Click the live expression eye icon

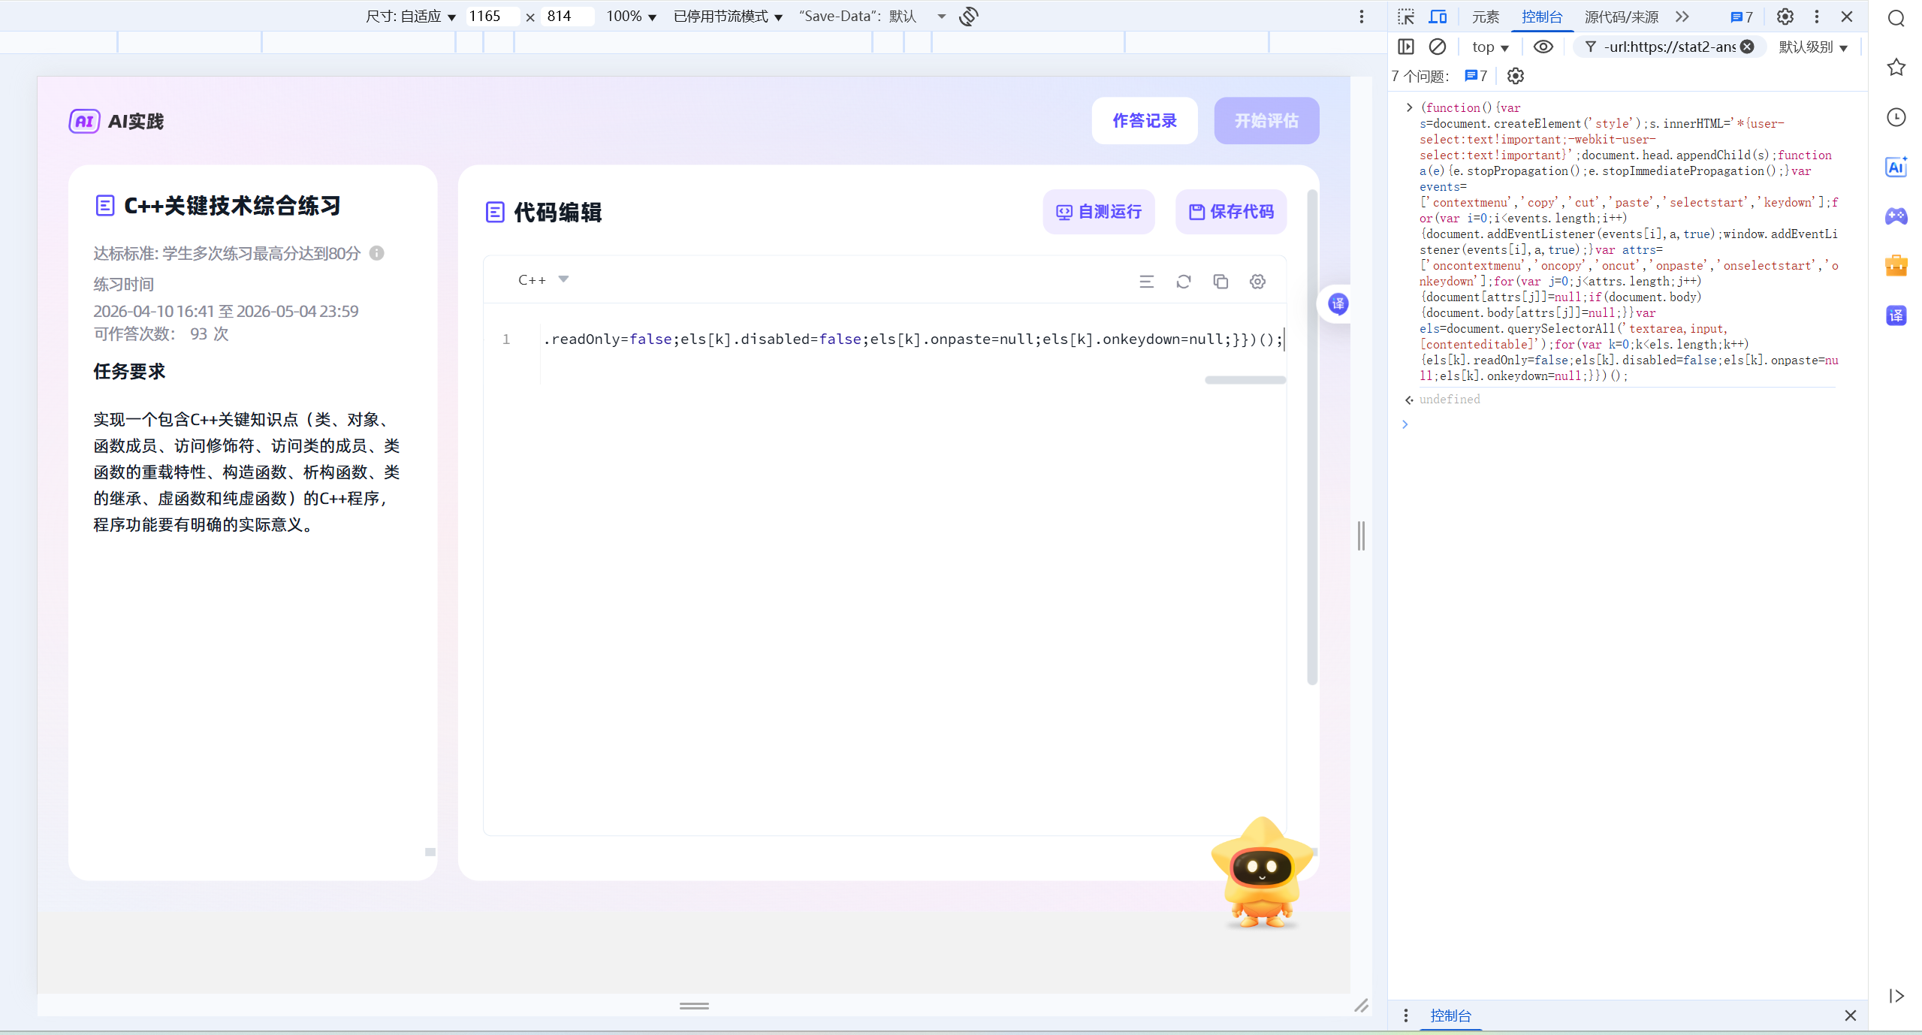pos(1543,47)
